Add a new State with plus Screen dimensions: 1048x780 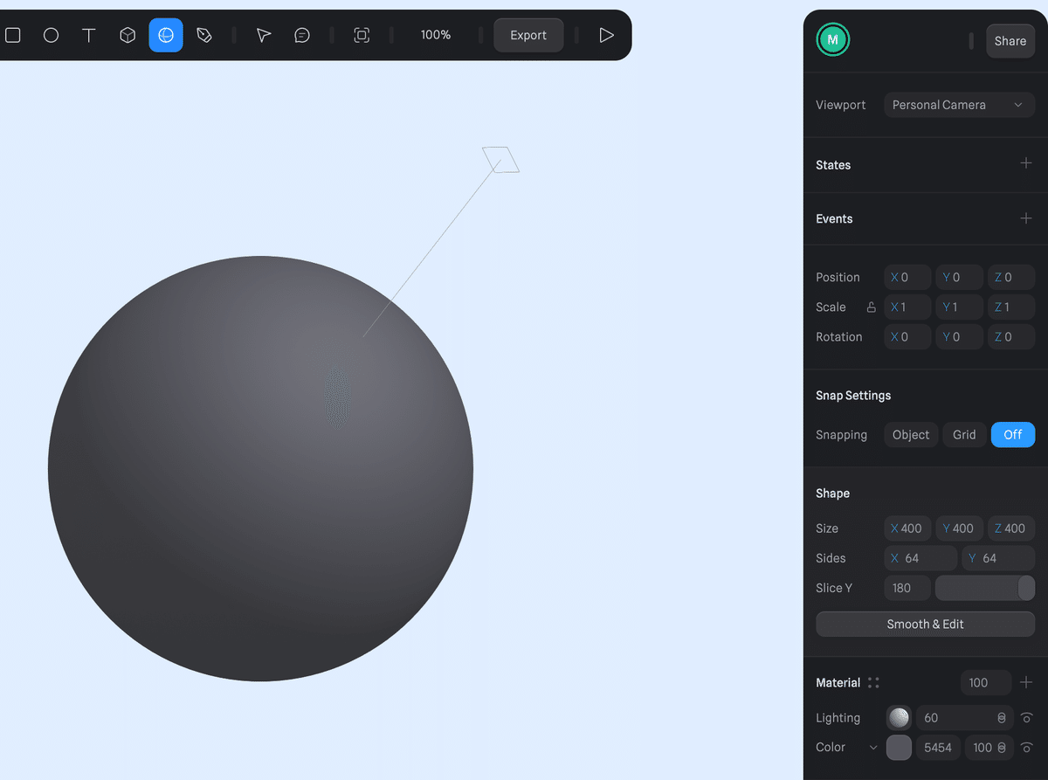pos(1026,163)
